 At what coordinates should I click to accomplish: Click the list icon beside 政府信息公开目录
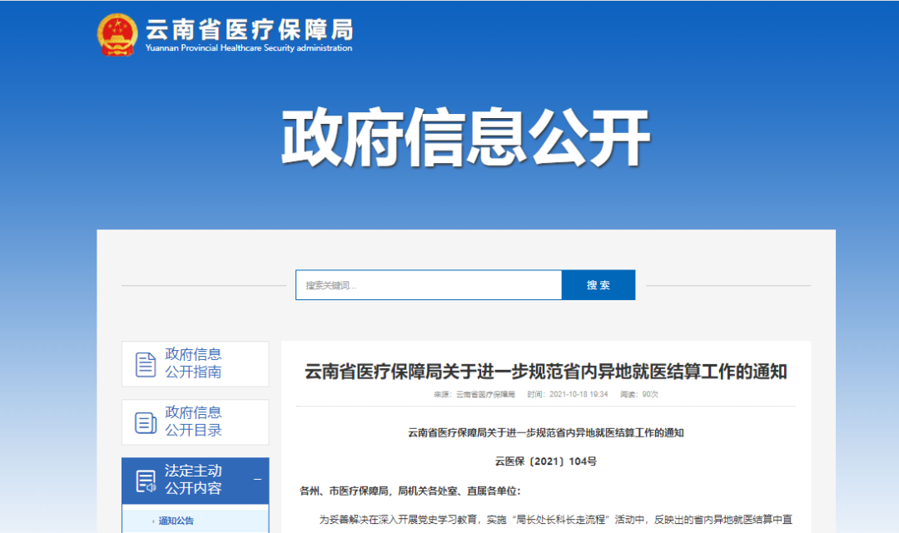(x=146, y=422)
